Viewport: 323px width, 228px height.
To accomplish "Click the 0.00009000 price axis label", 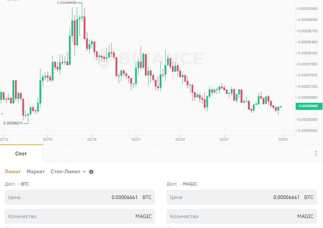I will [308, 20].
